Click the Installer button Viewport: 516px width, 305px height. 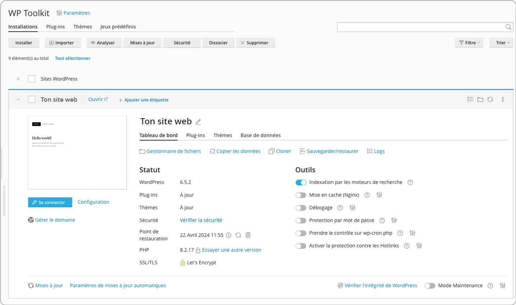coord(24,43)
